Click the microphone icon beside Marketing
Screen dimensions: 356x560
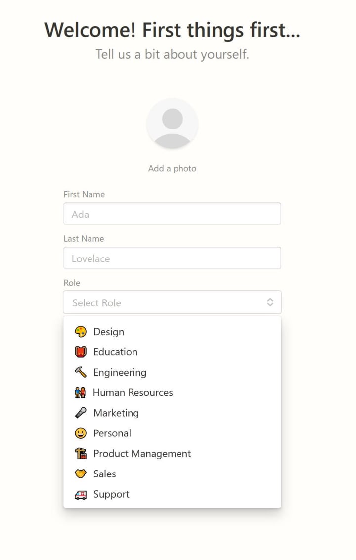click(x=81, y=413)
